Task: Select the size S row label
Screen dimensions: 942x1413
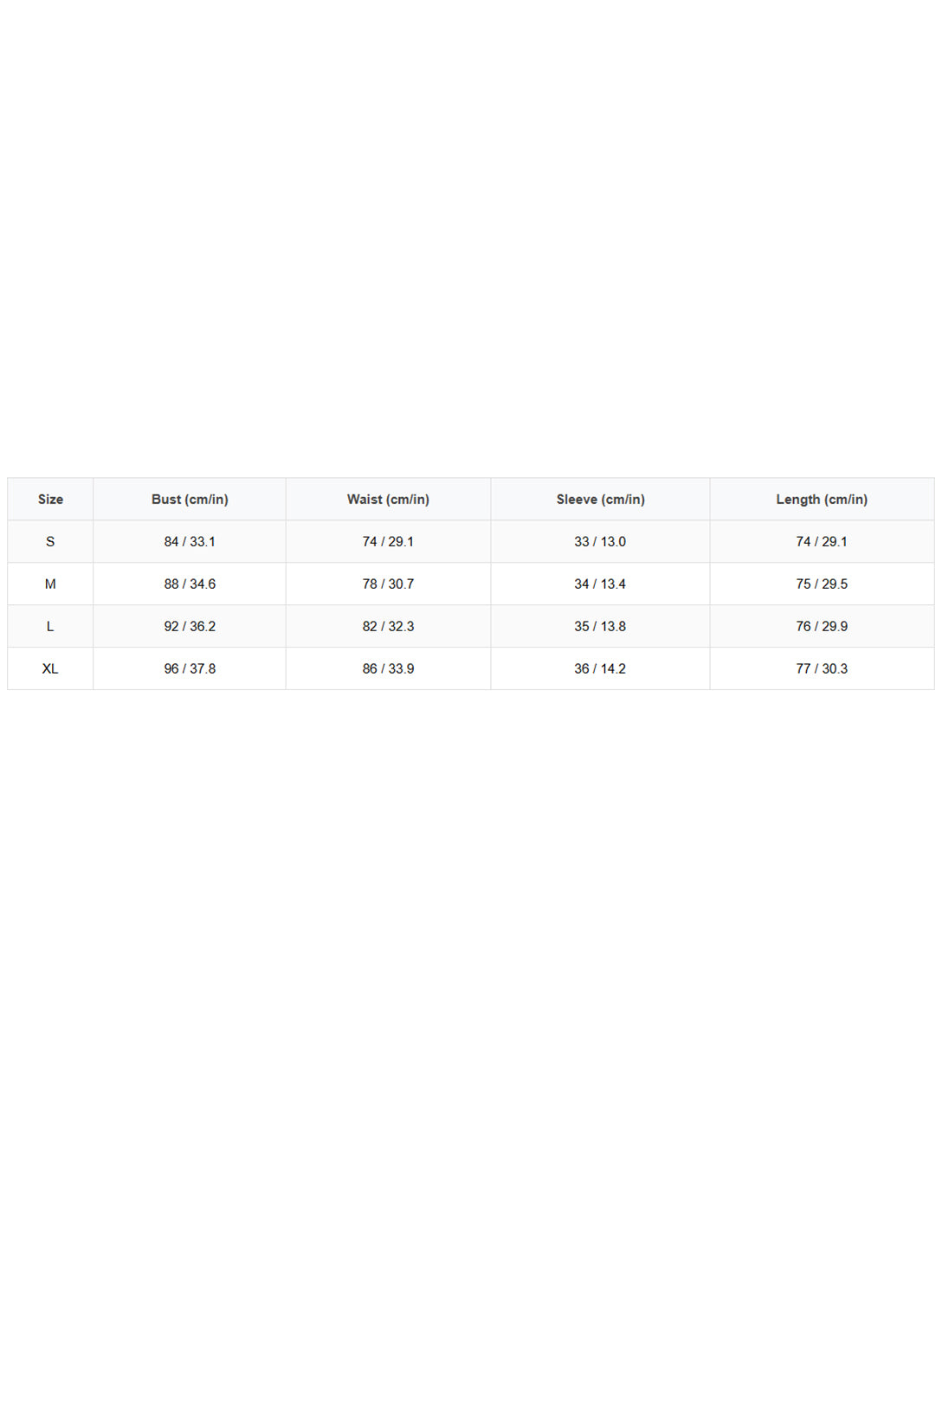Action: click(x=50, y=541)
